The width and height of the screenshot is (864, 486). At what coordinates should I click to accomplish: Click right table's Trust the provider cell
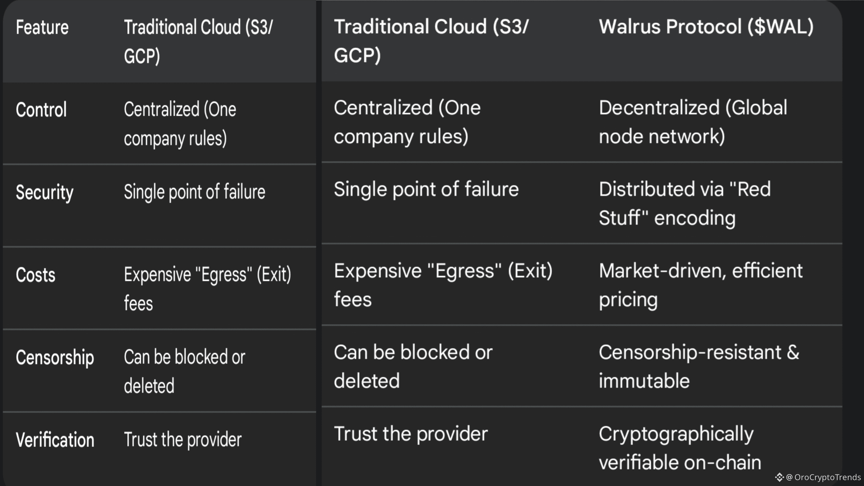pyautogui.click(x=411, y=434)
